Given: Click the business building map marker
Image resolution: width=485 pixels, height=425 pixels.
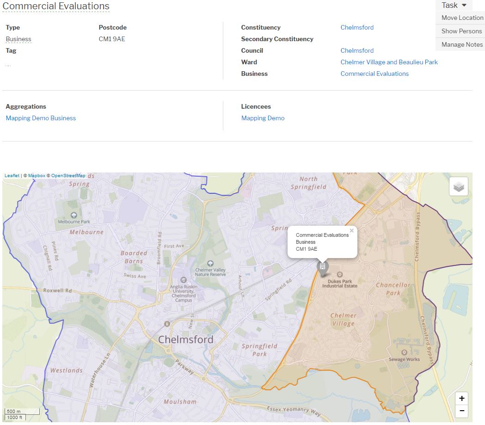Looking at the screenshot, I should click(x=323, y=269).
